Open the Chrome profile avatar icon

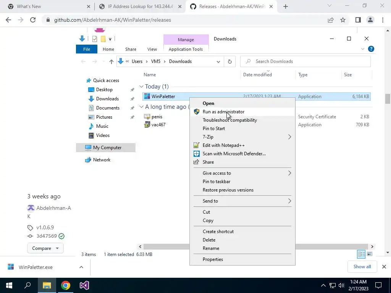pos(370,20)
